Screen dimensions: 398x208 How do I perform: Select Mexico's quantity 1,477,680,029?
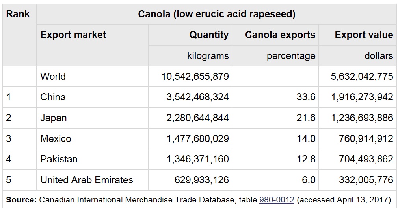click(x=197, y=138)
